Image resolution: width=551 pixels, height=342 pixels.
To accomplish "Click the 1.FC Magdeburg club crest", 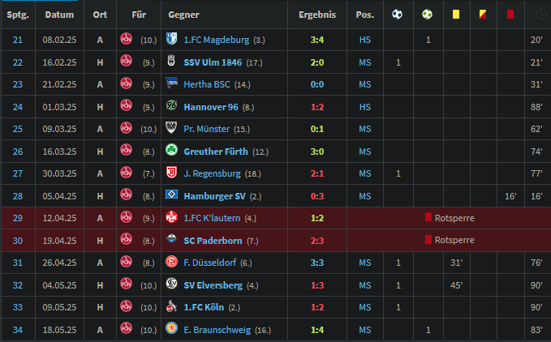I will [173, 40].
